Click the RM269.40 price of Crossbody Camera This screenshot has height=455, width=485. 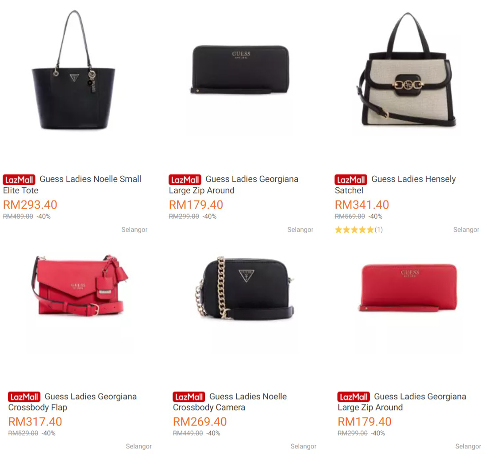(200, 422)
